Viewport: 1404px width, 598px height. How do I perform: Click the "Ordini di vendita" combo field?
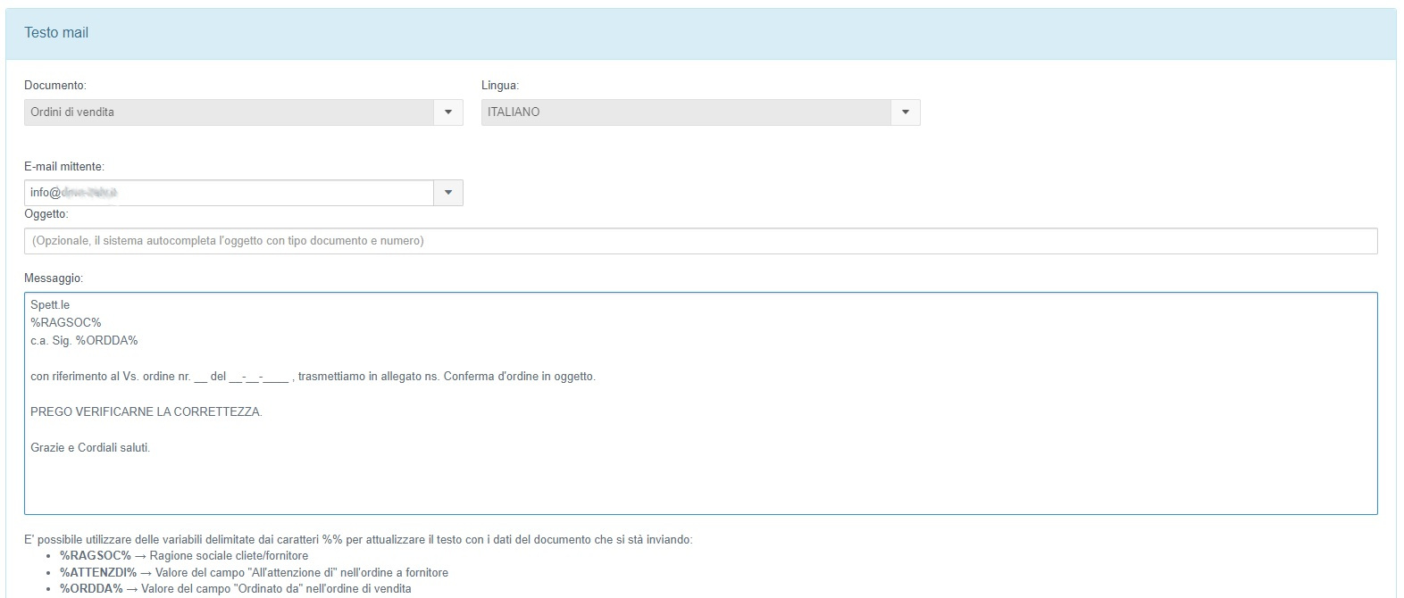229,112
